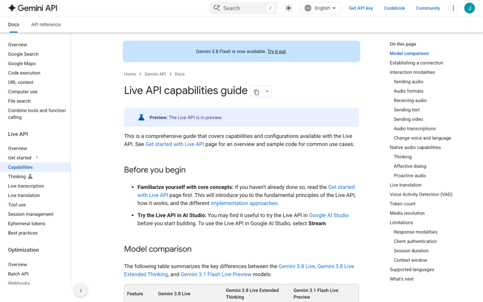483x302 pixels.
Task: Jump to Context window section
Action: pos(410,260)
